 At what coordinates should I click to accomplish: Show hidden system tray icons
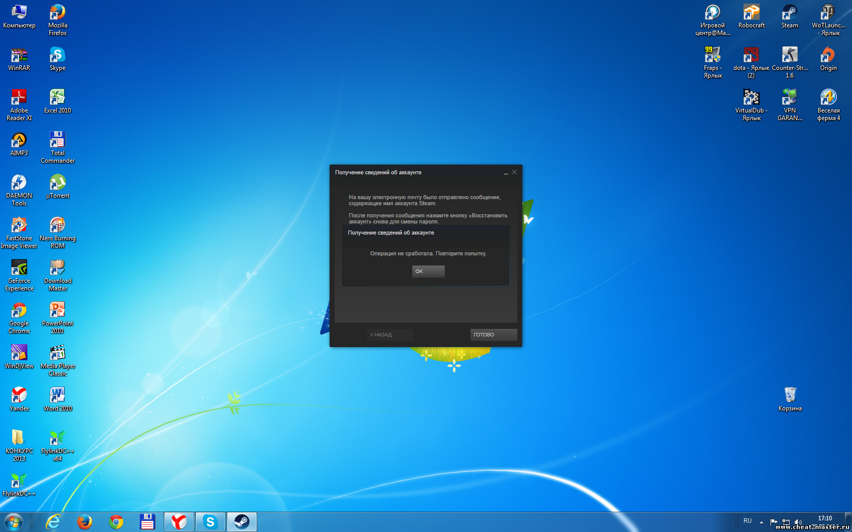[x=761, y=521]
